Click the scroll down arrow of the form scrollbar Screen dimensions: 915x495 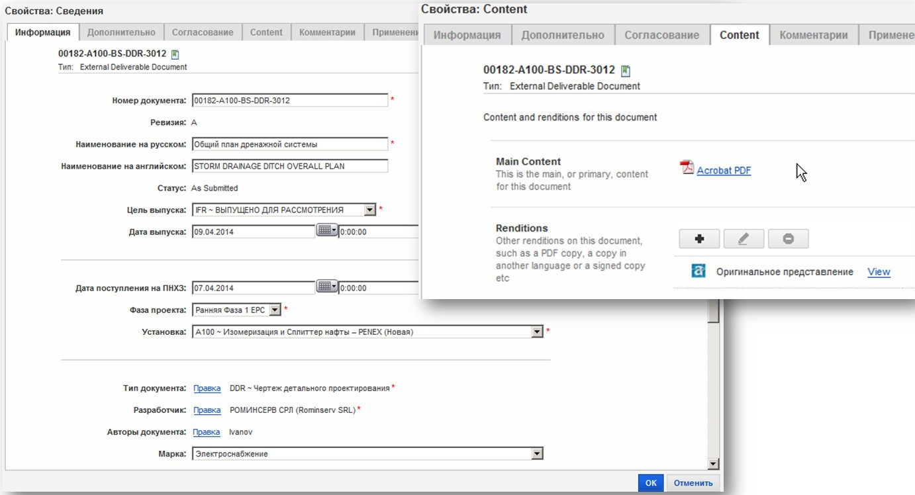(713, 464)
